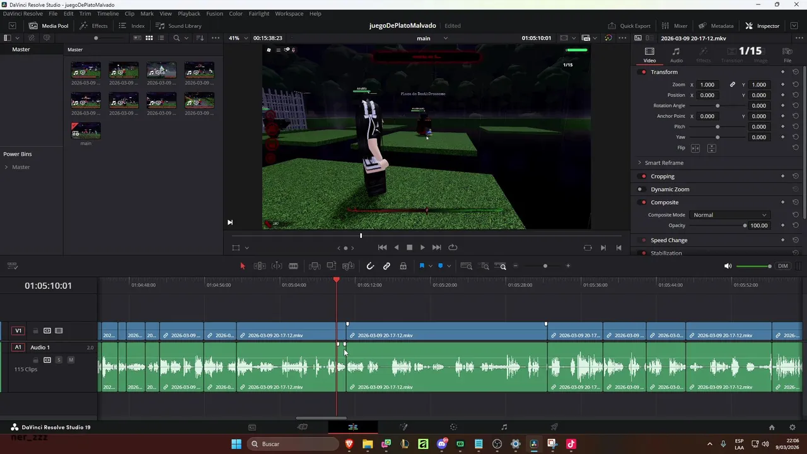Switch to Inspector Audio tab
Viewport: 807px width, 454px height.
[x=676, y=55]
